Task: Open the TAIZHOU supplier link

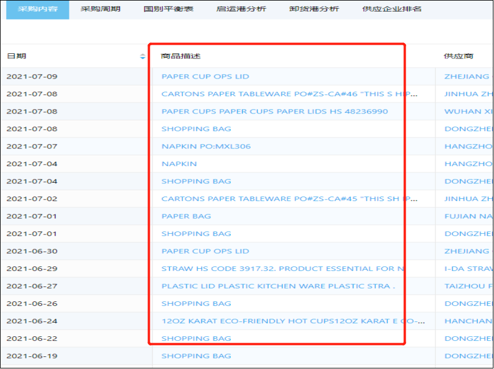Action: (x=469, y=286)
